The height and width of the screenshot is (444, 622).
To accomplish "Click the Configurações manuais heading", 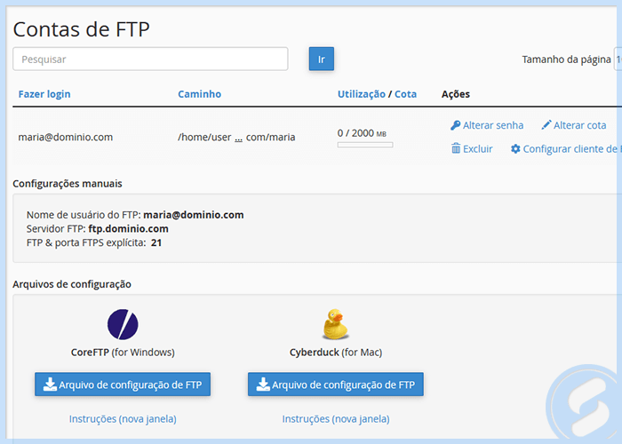I will [68, 184].
